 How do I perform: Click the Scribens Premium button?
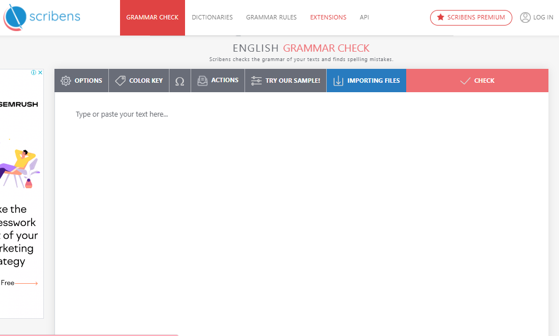471,17
